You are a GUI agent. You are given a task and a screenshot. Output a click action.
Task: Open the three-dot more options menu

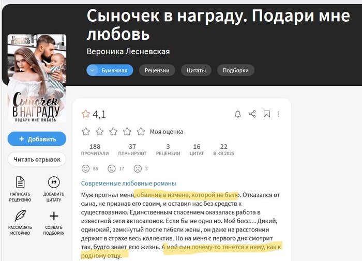click(x=278, y=114)
